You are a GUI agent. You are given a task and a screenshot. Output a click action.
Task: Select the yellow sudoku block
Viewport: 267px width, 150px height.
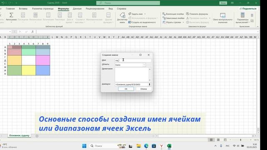29,70
